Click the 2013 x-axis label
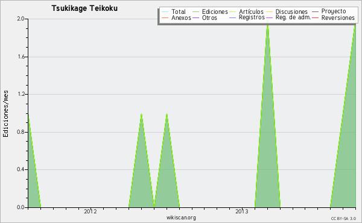Viewport: 362px width, 223px height. 241,211
